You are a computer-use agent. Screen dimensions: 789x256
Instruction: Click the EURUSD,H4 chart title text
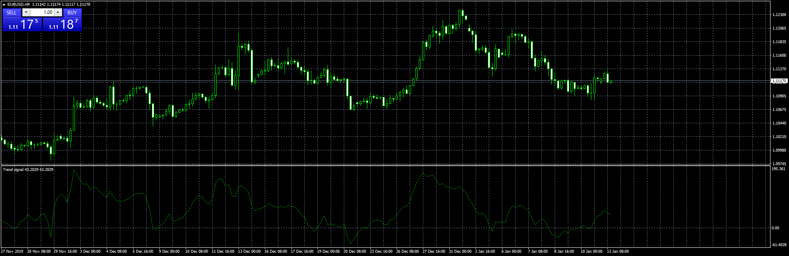[18, 5]
